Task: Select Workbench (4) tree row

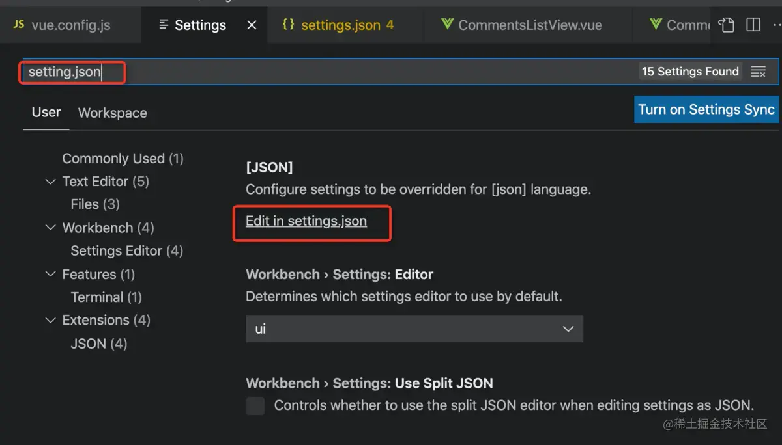Action: coord(108,228)
